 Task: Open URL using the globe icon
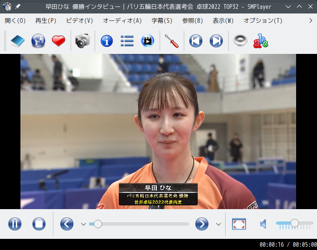(38, 41)
